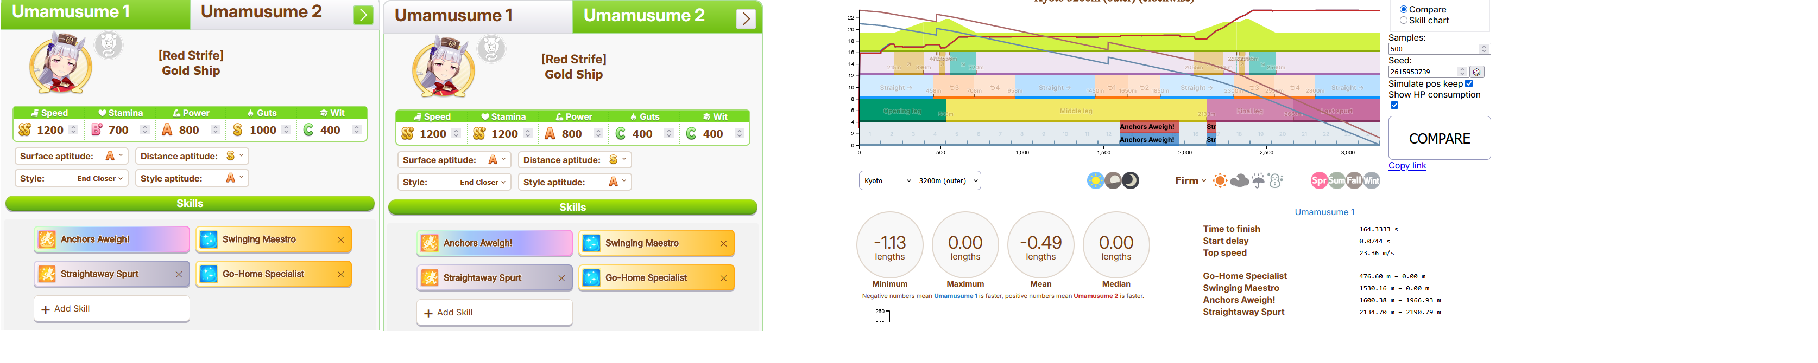Click the Copy link hyperlink

pos(1406,166)
